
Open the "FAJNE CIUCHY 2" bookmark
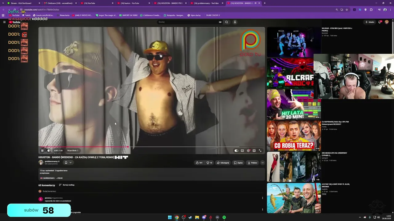213,15
